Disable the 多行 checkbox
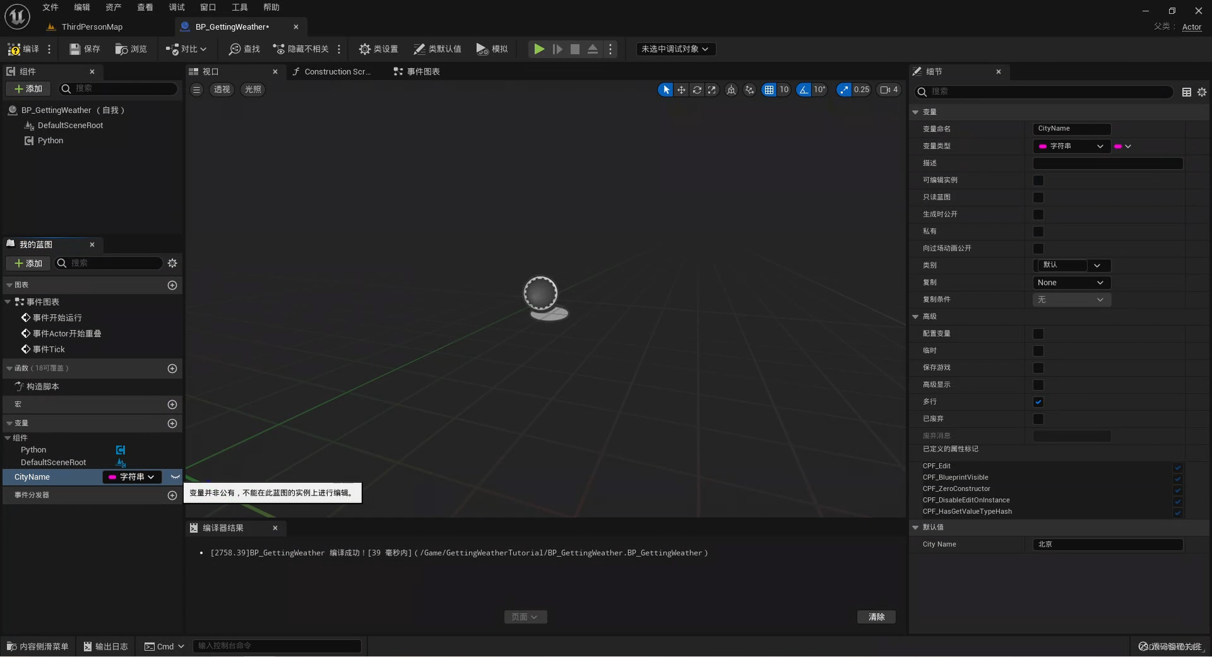 [1038, 401]
